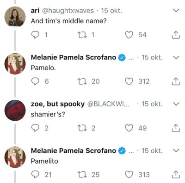The width and height of the screenshot is (185, 183).
Task: Open the options chevron on 'Pamelo.' tweet
Action: coord(176,58)
